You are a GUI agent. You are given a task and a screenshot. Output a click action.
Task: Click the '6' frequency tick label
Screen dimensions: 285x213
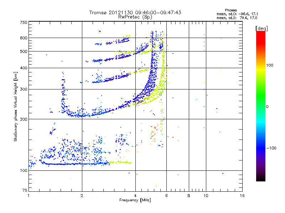pyautogui.click(x=166, y=196)
